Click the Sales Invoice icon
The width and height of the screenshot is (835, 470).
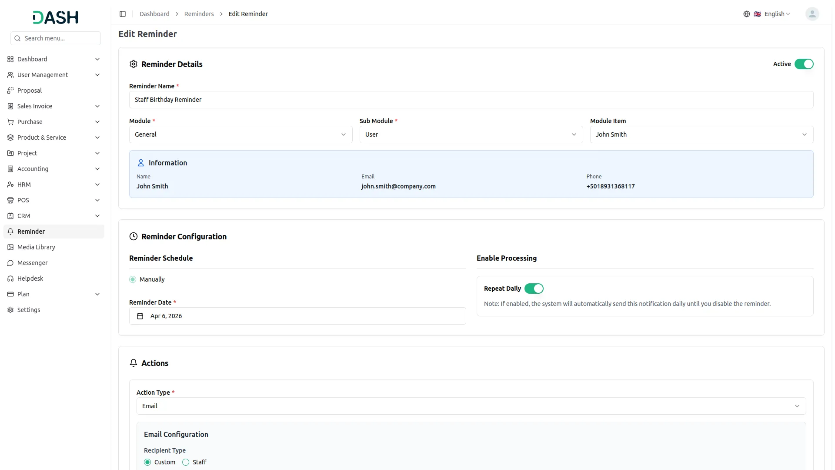click(x=10, y=106)
